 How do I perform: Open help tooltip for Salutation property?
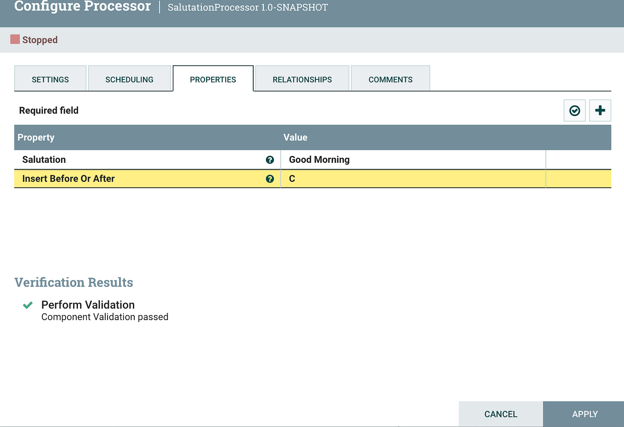click(x=270, y=160)
